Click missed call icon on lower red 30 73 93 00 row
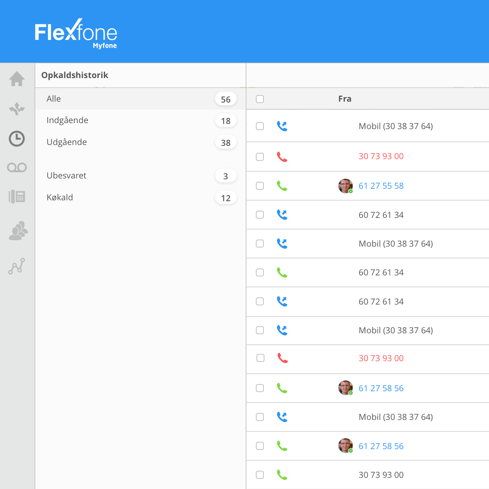Image resolution: width=489 pixels, height=489 pixels. [283, 358]
